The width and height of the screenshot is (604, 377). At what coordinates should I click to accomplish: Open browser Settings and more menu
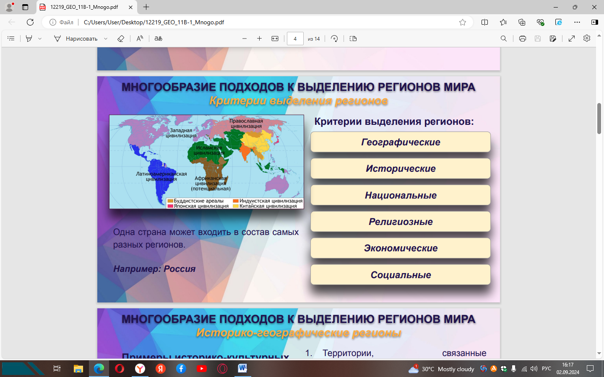[577, 22]
